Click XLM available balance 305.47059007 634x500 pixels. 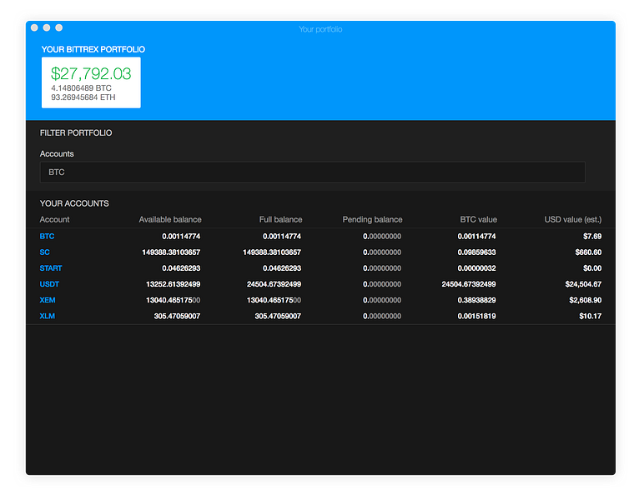click(177, 316)
